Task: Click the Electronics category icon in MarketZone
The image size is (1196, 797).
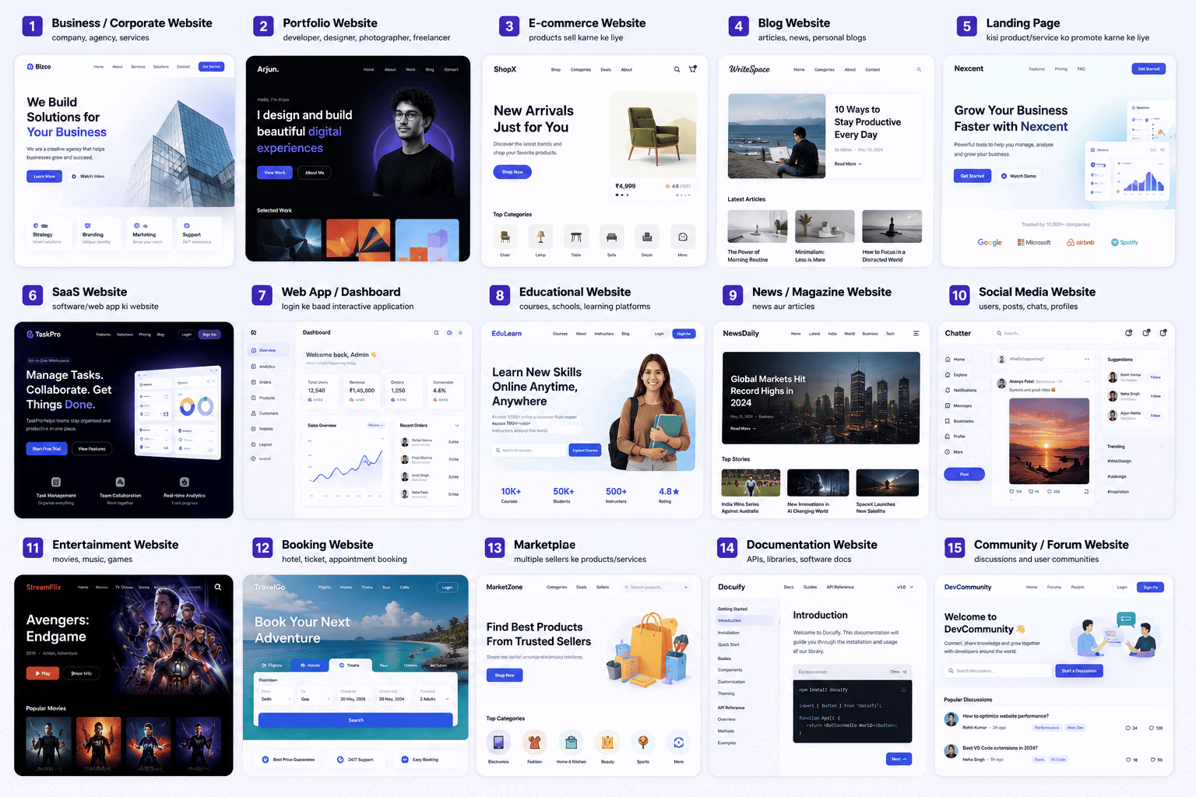Action: 498,742
